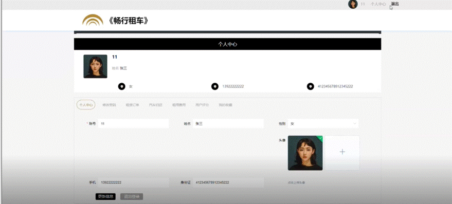Open 个人中心 link in the top bar

378,4
